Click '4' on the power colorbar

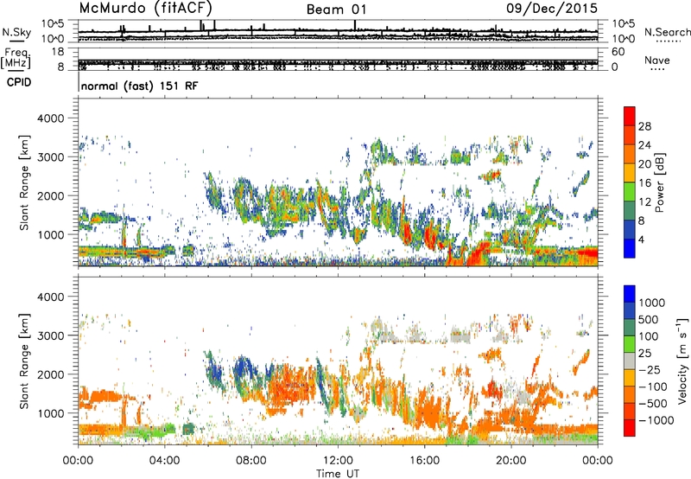pos(641,239)
